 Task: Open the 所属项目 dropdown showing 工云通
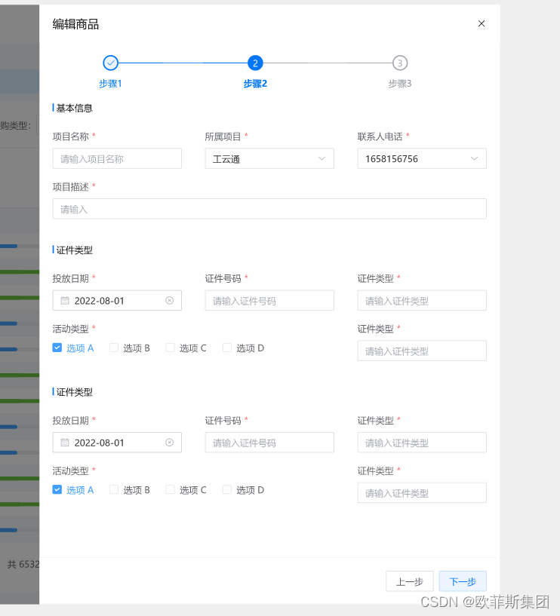coord(269,159)
